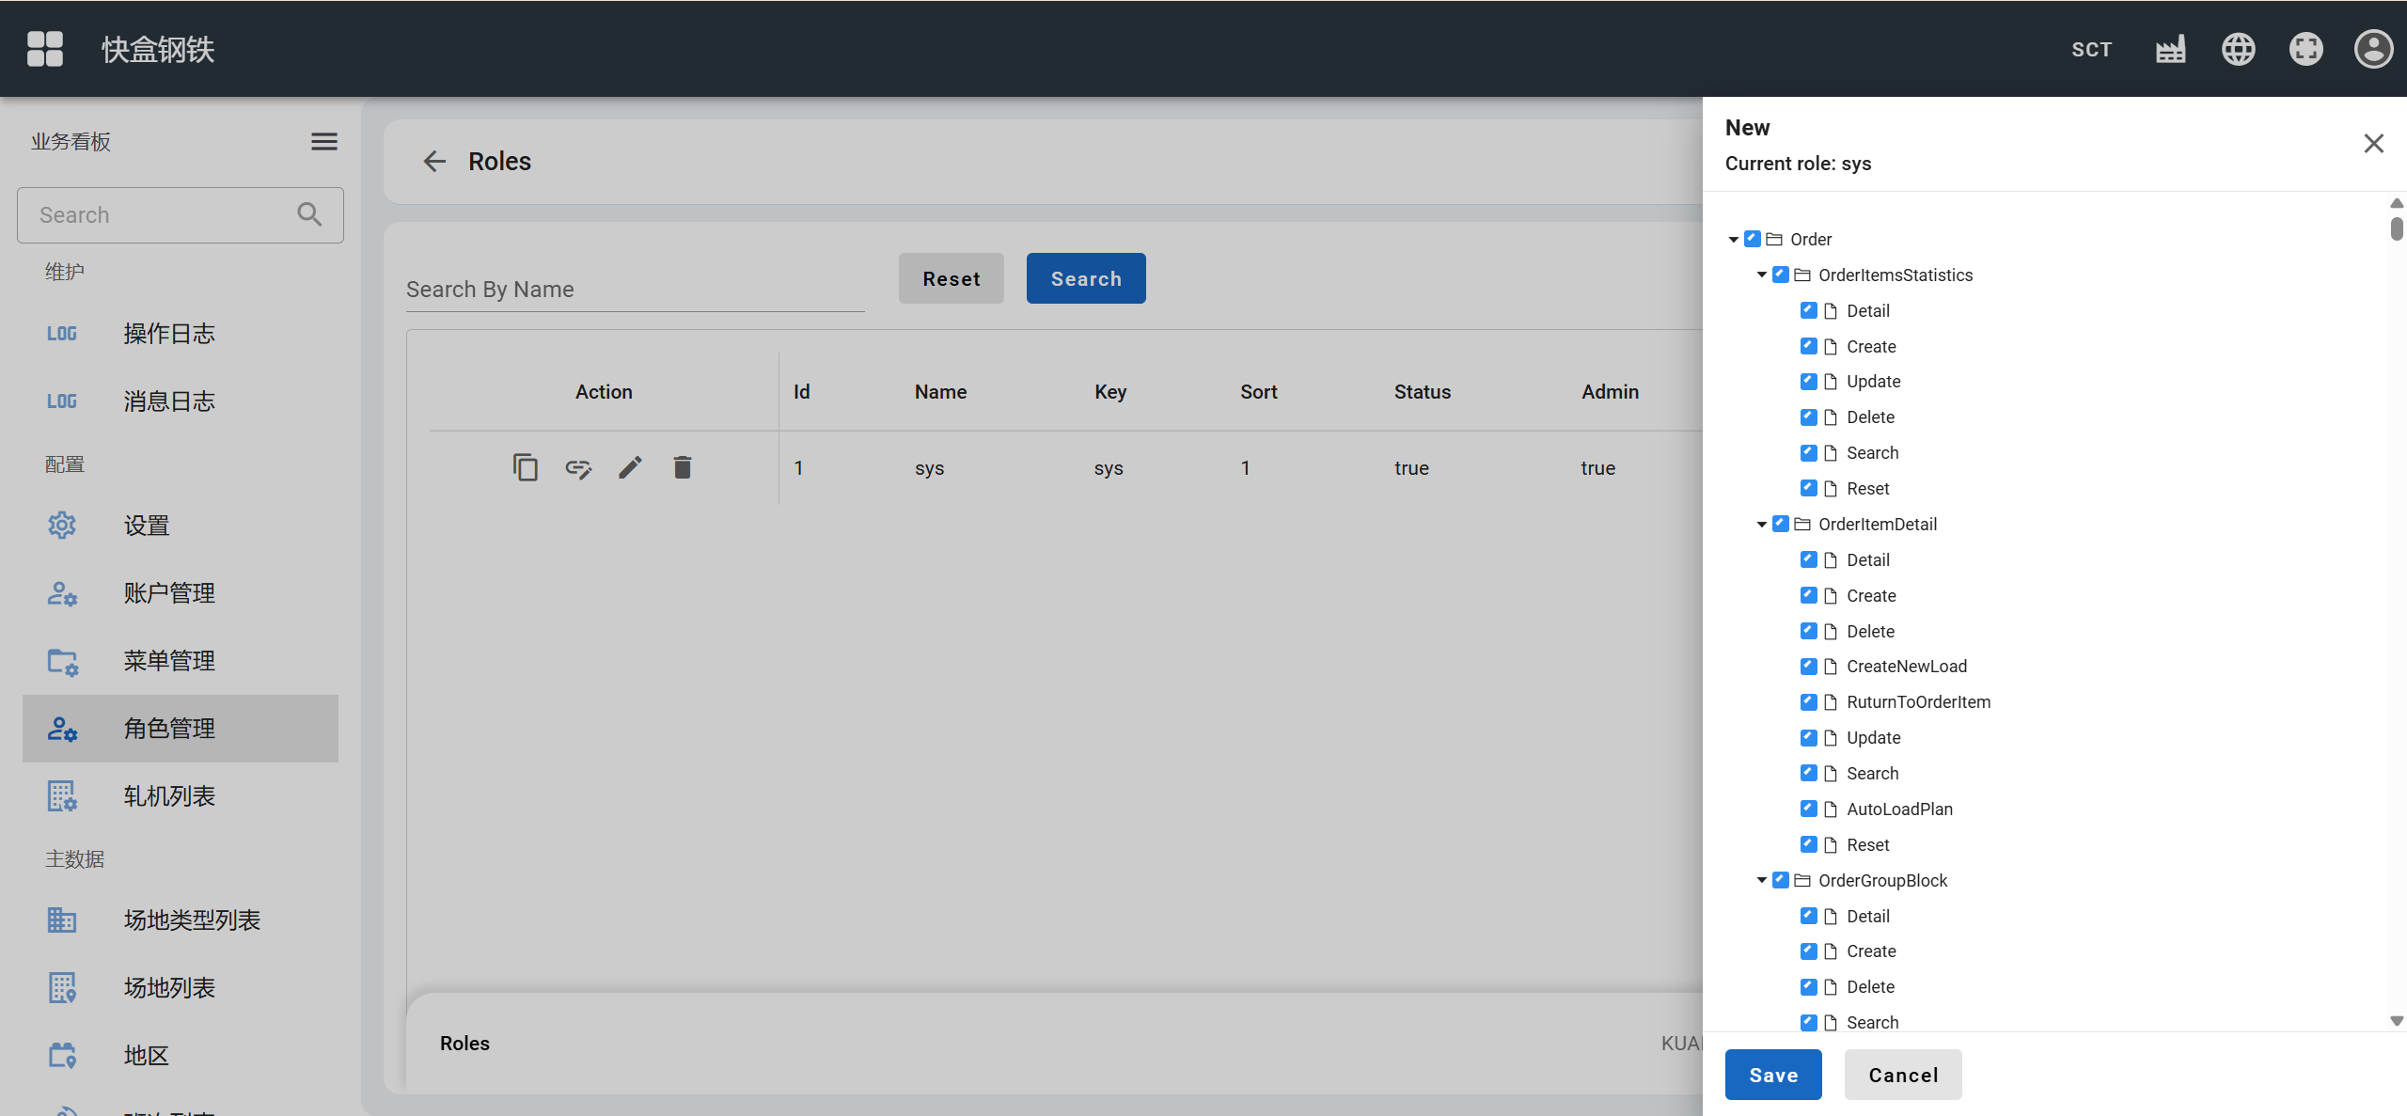Click the Sort column header
This screenshot has width=2407, height=1116.
[1258, 392]
